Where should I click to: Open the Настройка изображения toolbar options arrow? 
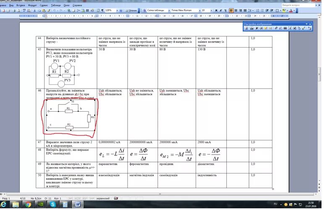(307, 24)
